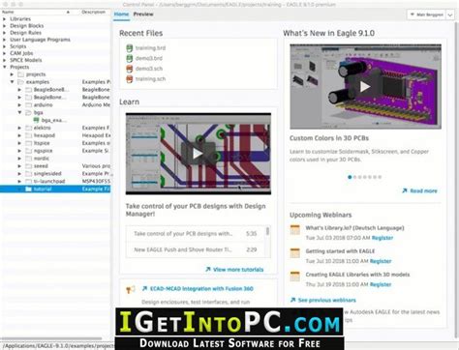Open View more tutorials link
The image size is (459, 350).
pos(238,270)
